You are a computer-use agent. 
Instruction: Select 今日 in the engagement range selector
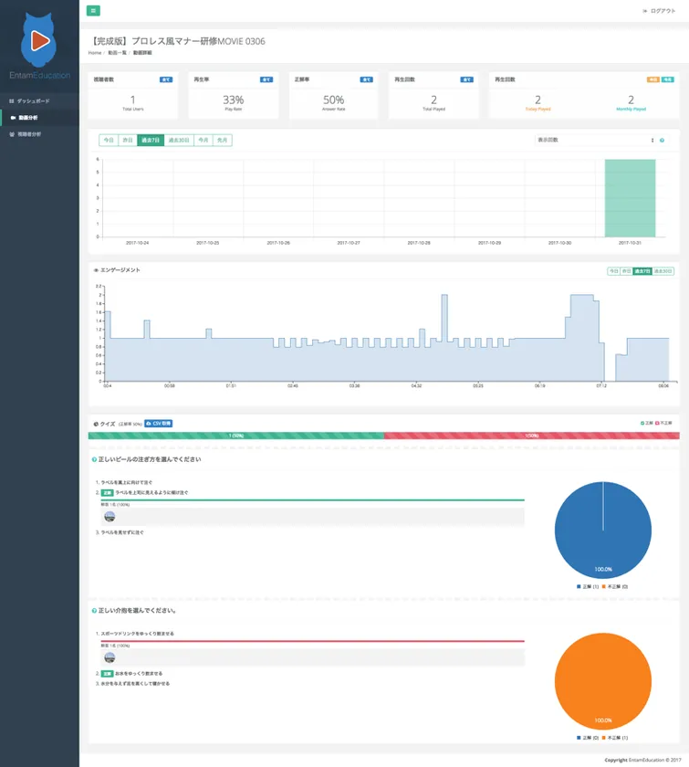click(613, 271)
